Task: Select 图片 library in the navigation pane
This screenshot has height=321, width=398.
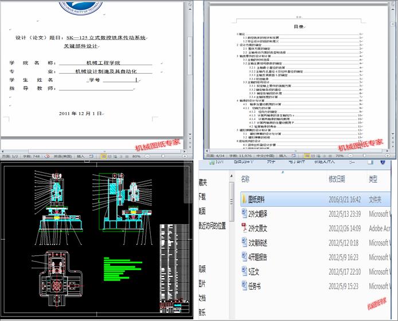Action: 202,284
